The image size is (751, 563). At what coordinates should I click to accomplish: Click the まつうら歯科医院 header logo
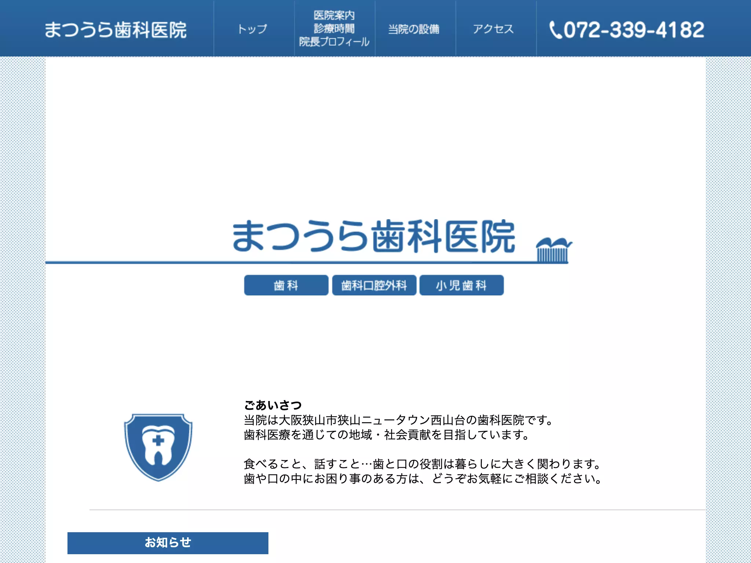pyautogui.click(x=116, y=30)
